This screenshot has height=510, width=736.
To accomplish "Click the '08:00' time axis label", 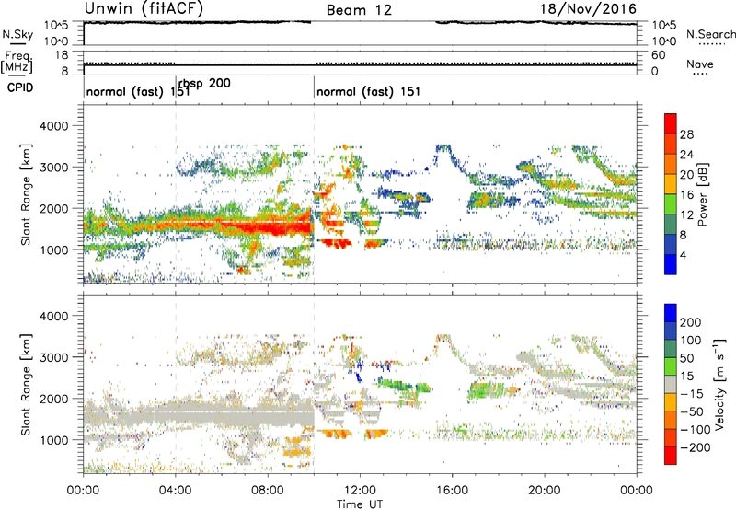I will click(x=268, y=491).
